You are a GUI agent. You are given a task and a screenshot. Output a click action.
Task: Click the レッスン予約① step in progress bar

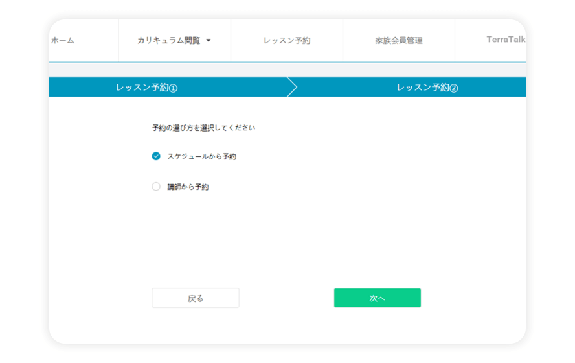[x=146, y=88]
